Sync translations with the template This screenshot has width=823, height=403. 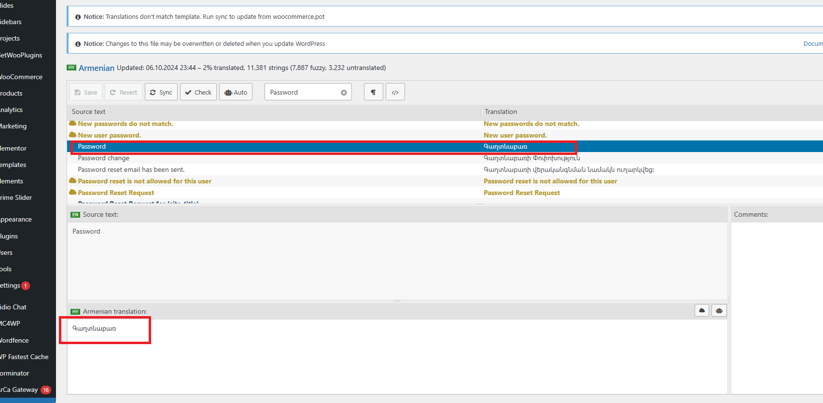pos(161,92)
